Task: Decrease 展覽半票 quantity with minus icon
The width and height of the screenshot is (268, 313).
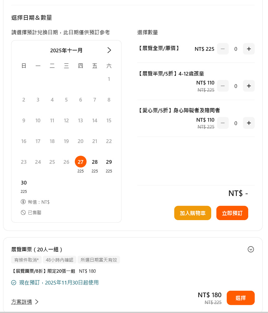Action: pos(223,86)
